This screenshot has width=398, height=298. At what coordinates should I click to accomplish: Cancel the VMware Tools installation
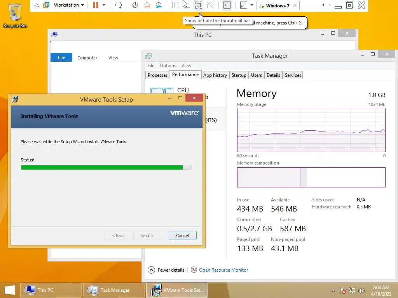point(183,236)
